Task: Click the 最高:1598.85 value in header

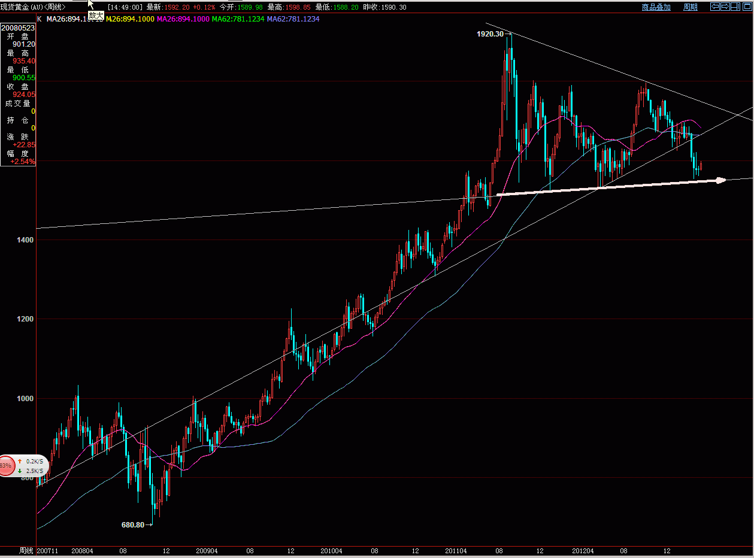Action: 289,7
